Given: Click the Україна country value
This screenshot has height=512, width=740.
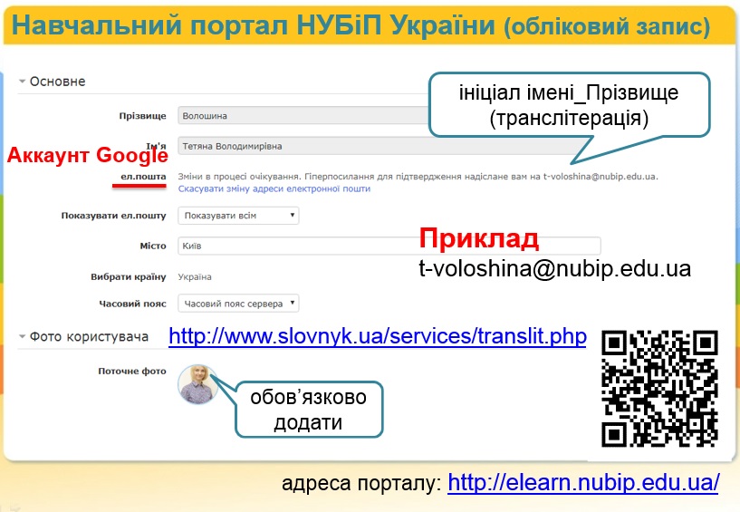Looking at the screenshot, I should tap(195, 276).
